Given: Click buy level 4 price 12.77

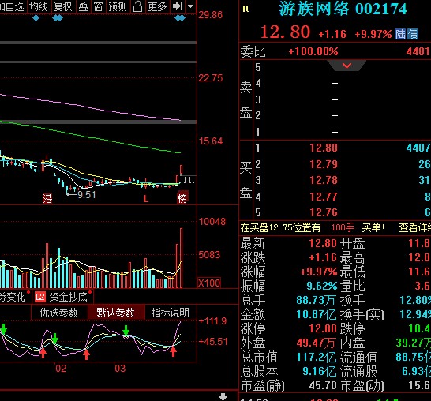Looking at the screenshot, I should click(x=324, y=197).
